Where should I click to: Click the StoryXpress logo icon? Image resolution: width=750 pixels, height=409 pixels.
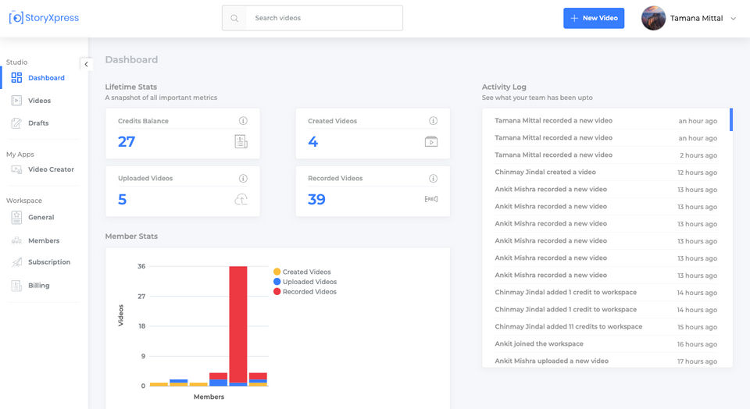(x=16, y=18)
